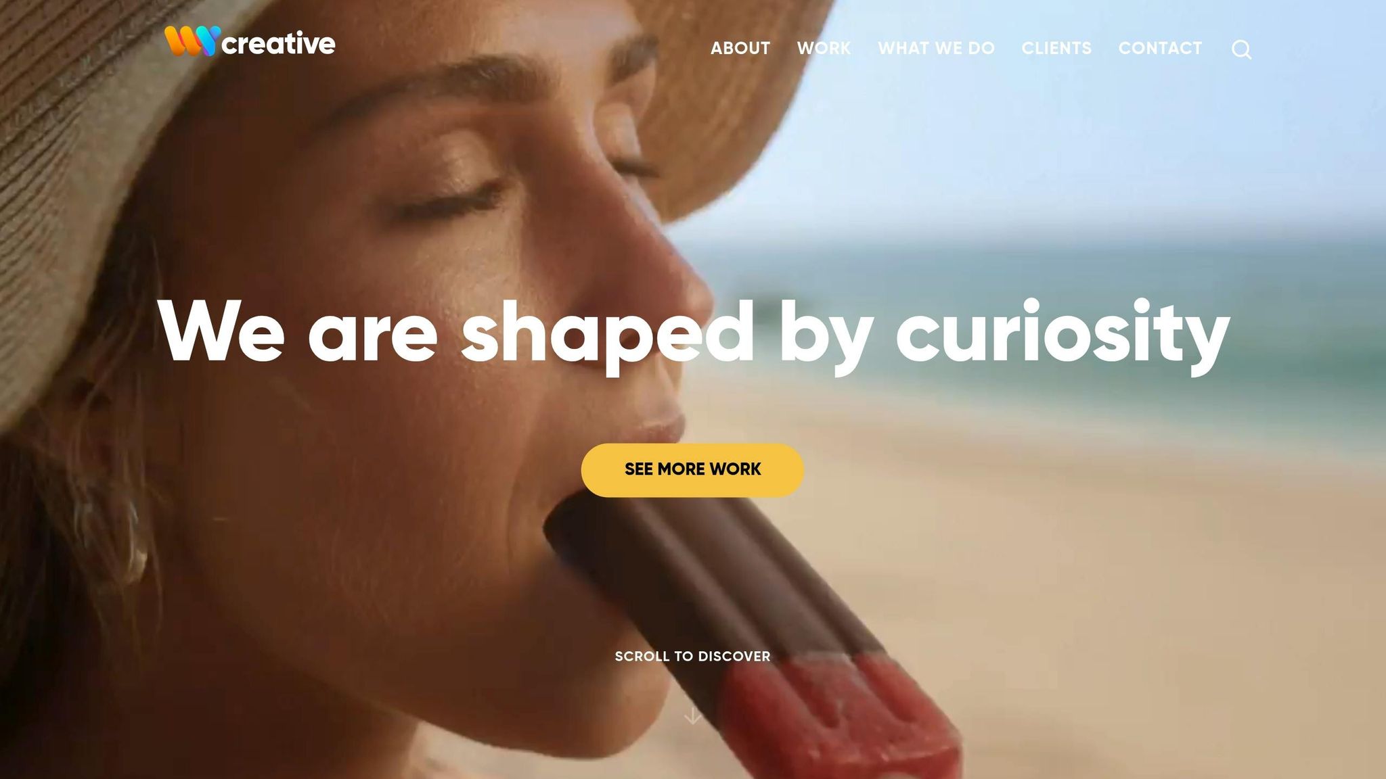
Task: Visit the CLIENTS page
Action: click(x=1056, y=49)
